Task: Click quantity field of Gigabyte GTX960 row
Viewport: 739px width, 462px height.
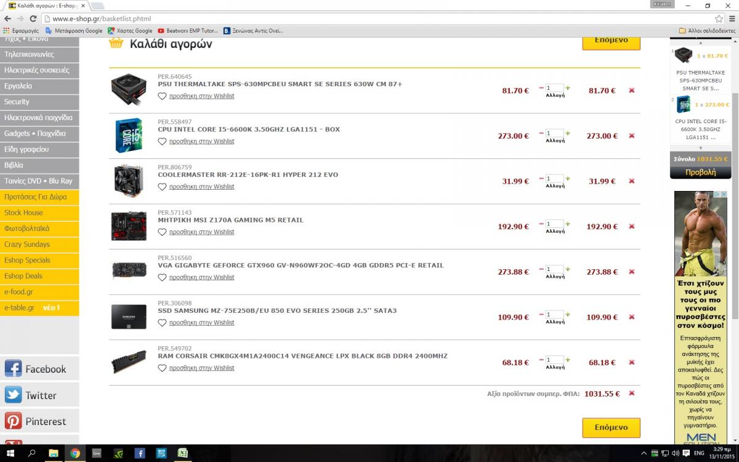Action: [x=554, y=269]
